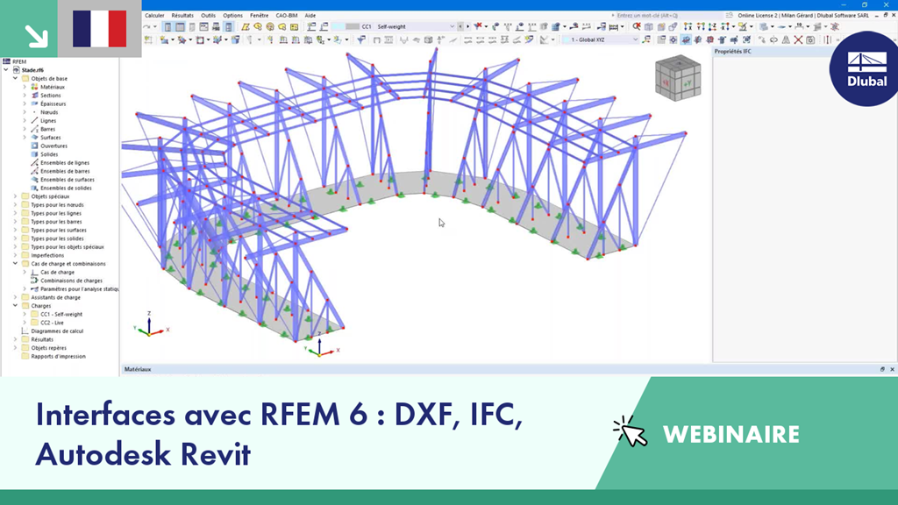The width and height of the screenshot is (898, 505).
Task: Click the X-axis view direction icon
Action: (x=688, y=26)
